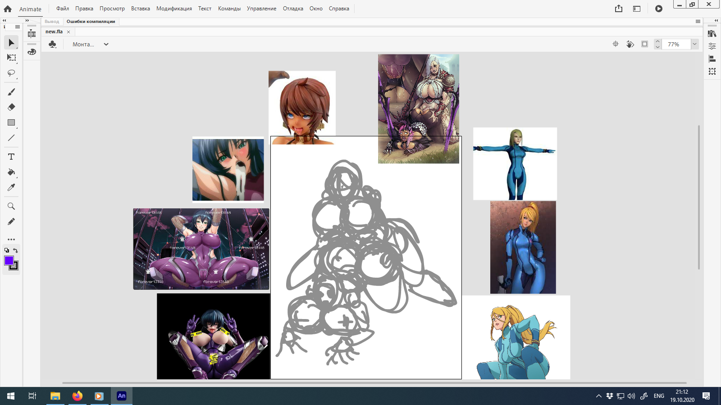Open the Tools panel hamburger menu
Viewport: 721px width, 405px height.
[x=18, y=27]
